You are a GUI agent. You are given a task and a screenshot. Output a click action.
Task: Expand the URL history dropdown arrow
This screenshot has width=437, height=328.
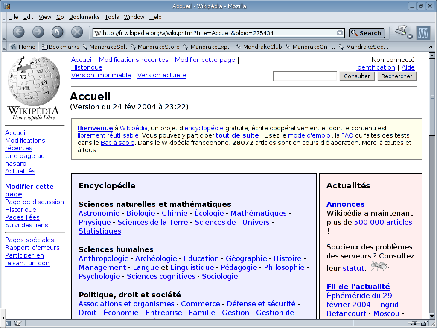[340, 33]
